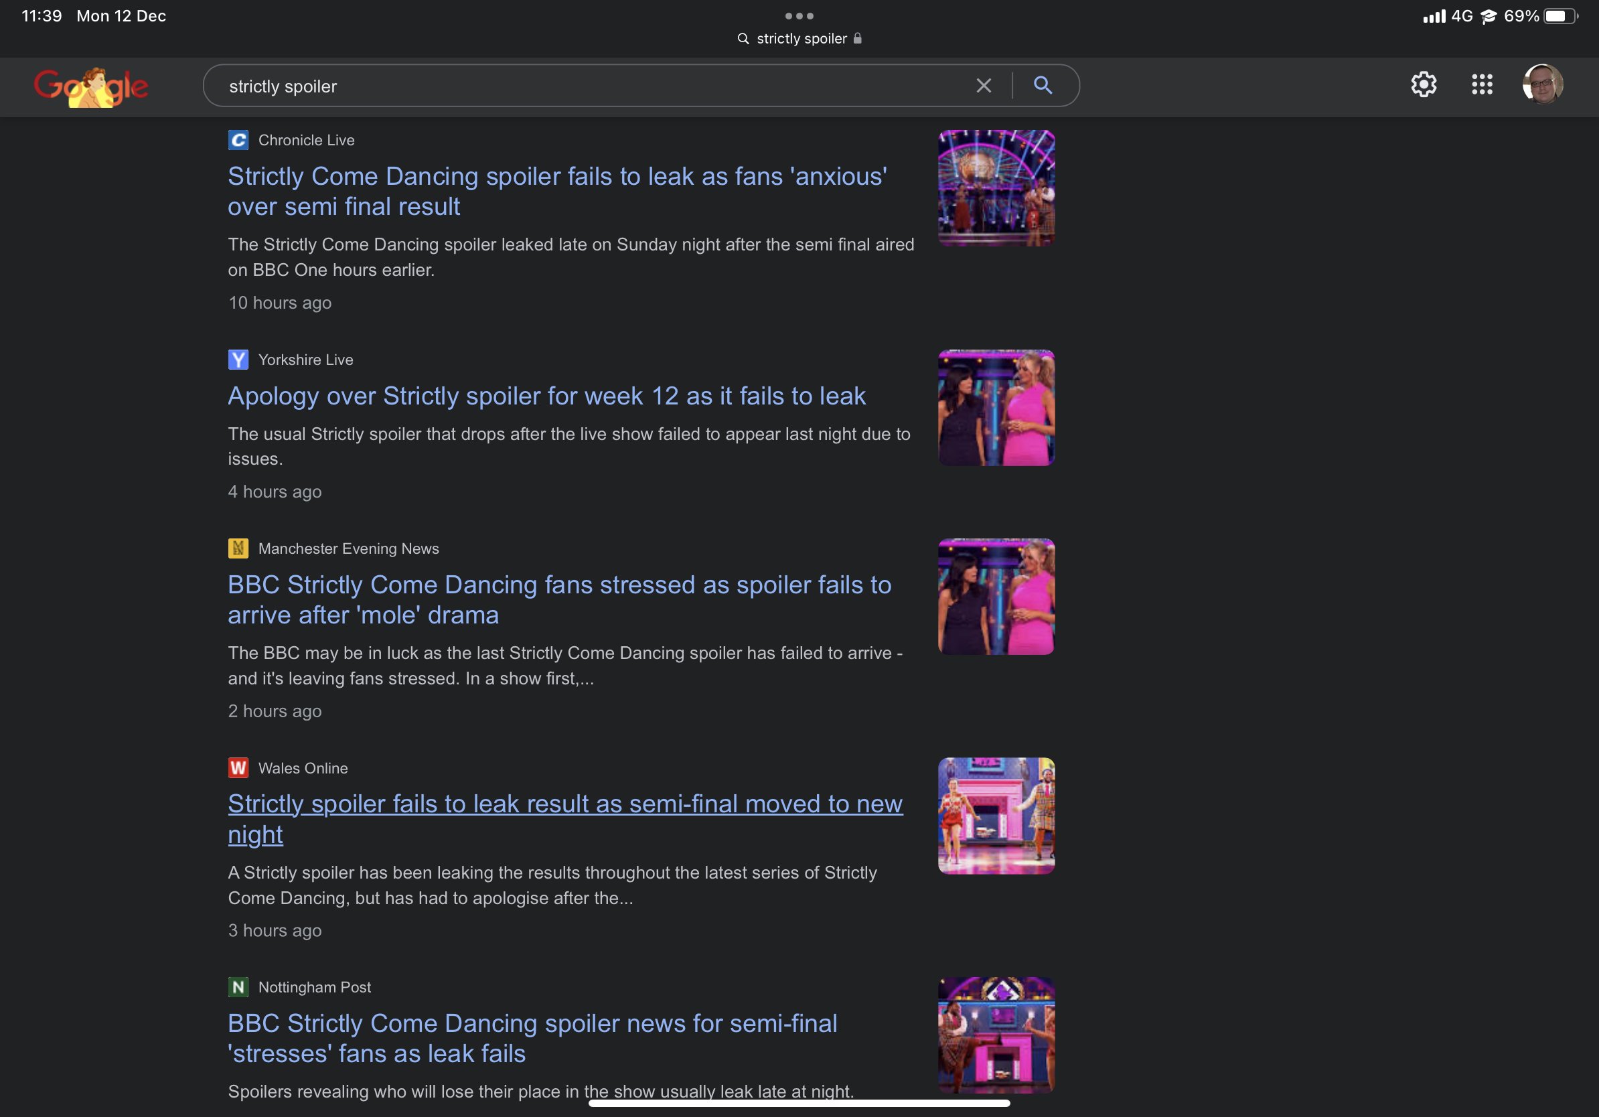Open the Manchester Evening News thumbnail
Viewport: 1599px width, 1117px height.
tap(996, 596)
